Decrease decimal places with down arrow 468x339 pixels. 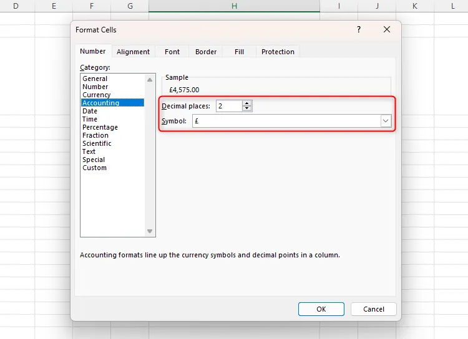tap(247, 108)
